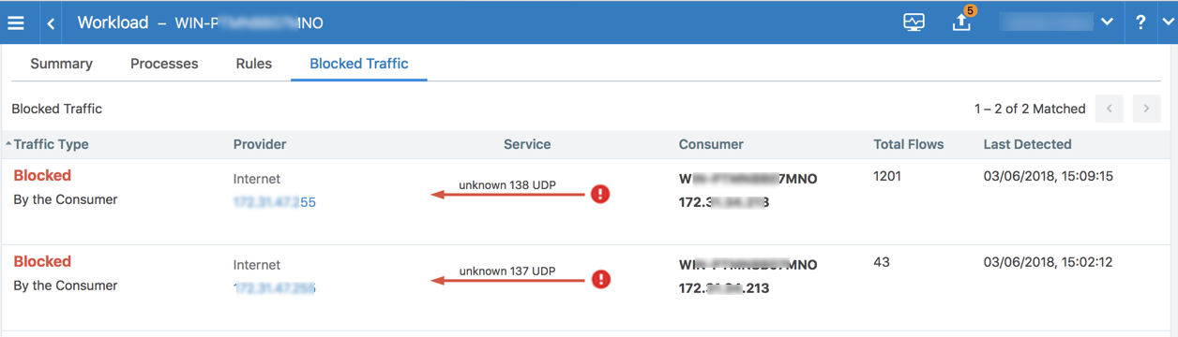Switch to the Processes tab
The image size is (1178, 337).
(x=164, y=64)
